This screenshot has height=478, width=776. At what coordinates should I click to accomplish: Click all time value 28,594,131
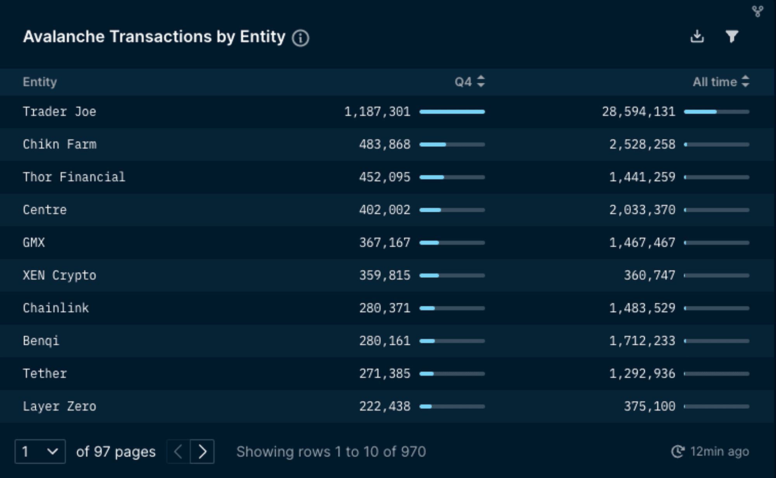pos(639,112)
